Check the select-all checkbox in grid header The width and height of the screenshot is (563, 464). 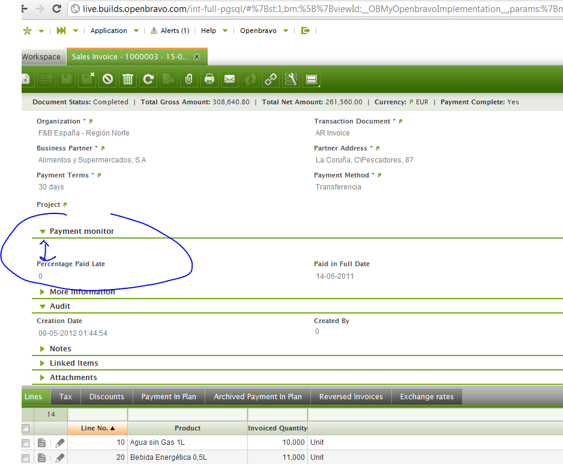[x=25, y=428]
